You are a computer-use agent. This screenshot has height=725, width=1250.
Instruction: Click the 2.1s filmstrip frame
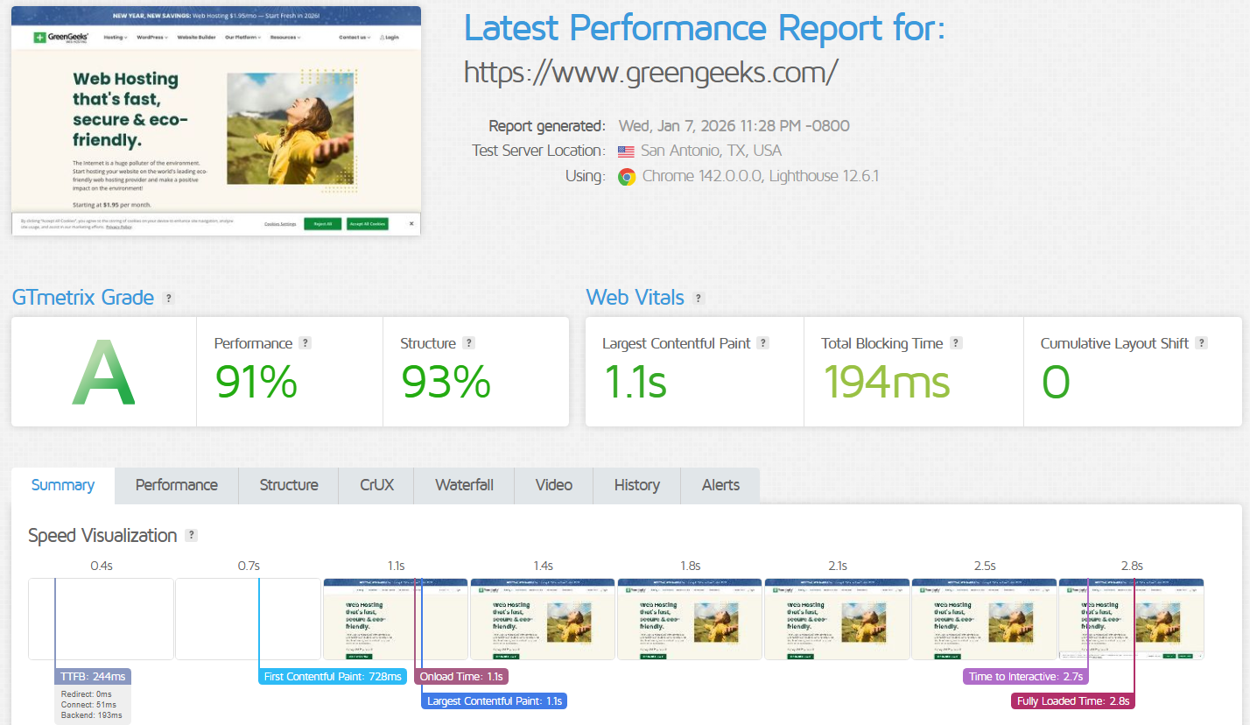click(x=837, y=619)
